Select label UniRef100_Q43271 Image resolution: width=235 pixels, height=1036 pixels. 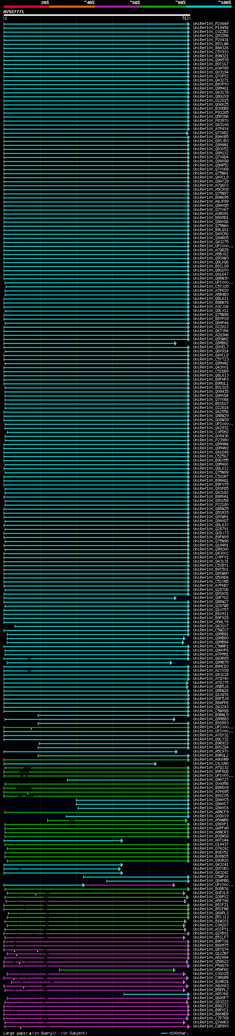pos(211,80)
